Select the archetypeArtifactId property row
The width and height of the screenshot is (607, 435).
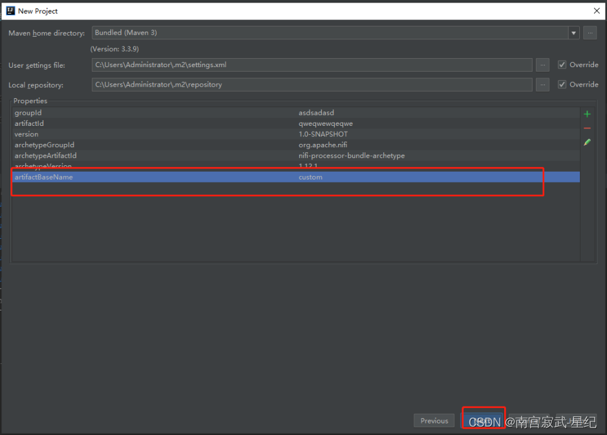[x=296, y=156]
